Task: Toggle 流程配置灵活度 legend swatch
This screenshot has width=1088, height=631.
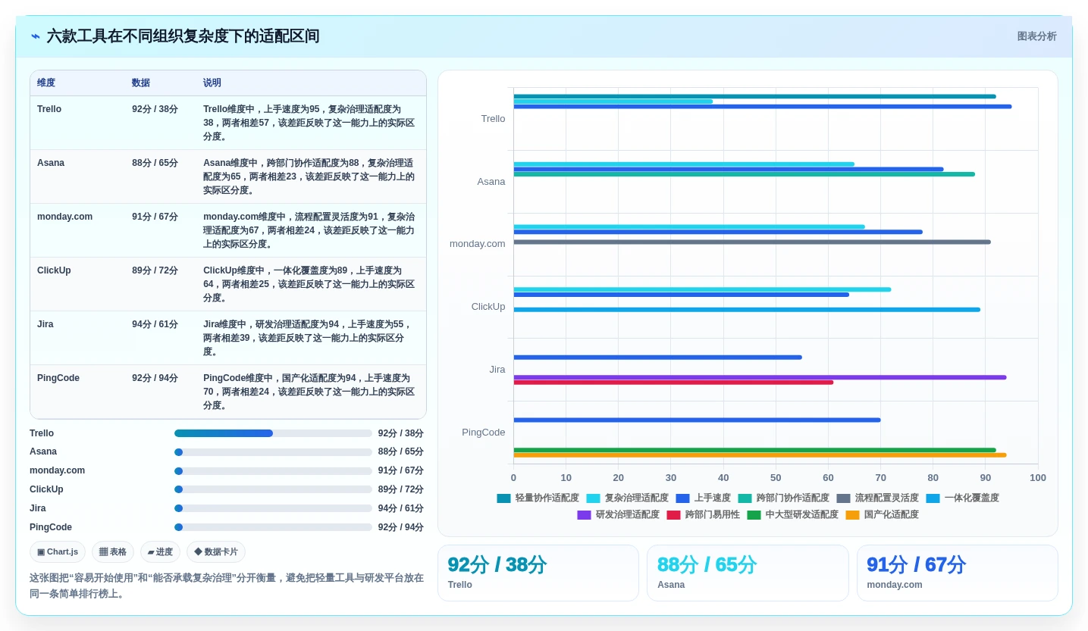Action: tap(843, 498)
